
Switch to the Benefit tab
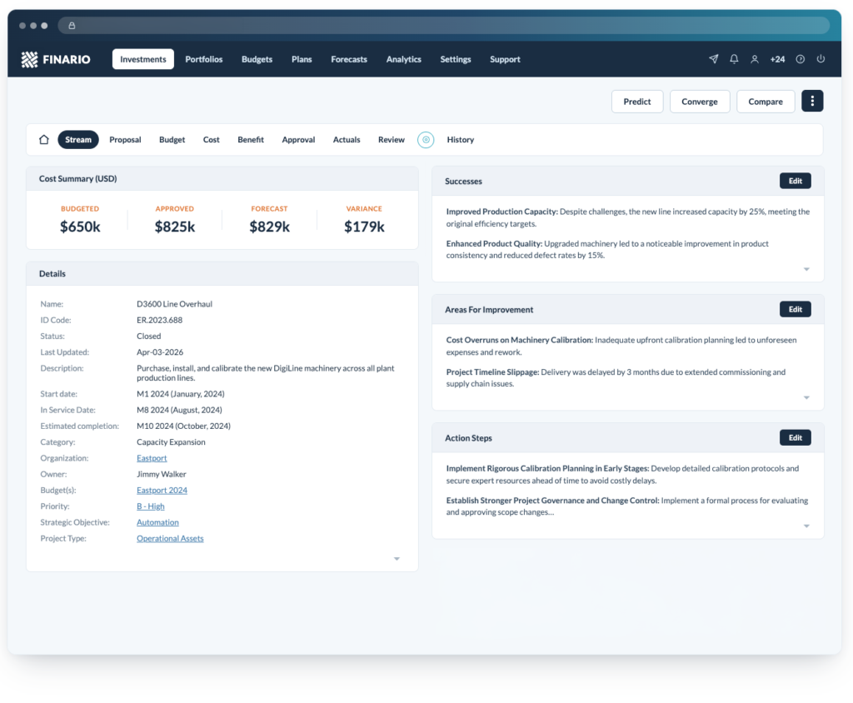point(251,140)
